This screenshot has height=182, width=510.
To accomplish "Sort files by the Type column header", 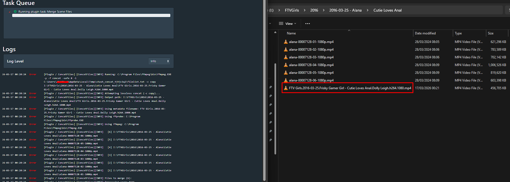I will coord(458,33).
